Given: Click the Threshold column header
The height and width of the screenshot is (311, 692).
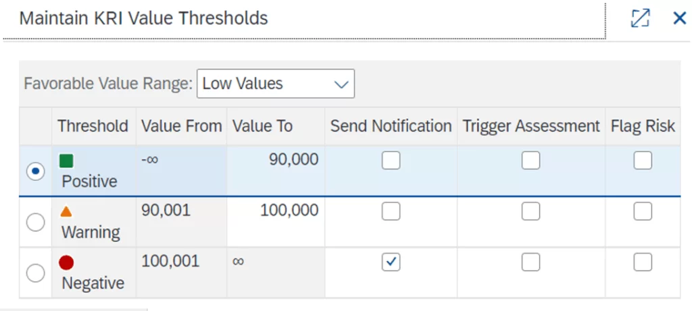Looking at the screenshot, I should (x=93, y=126).
